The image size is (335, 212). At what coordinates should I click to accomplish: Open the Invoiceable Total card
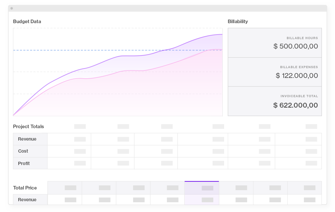(x=274, y=101)
